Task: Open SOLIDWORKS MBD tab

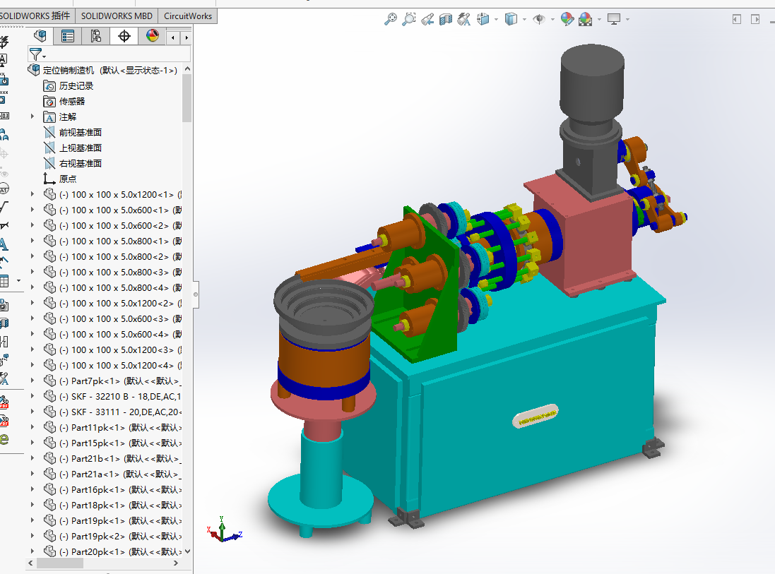Action: [117, 16]
